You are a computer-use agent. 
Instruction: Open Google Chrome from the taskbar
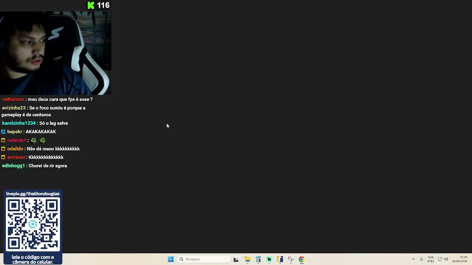point(302,259)
